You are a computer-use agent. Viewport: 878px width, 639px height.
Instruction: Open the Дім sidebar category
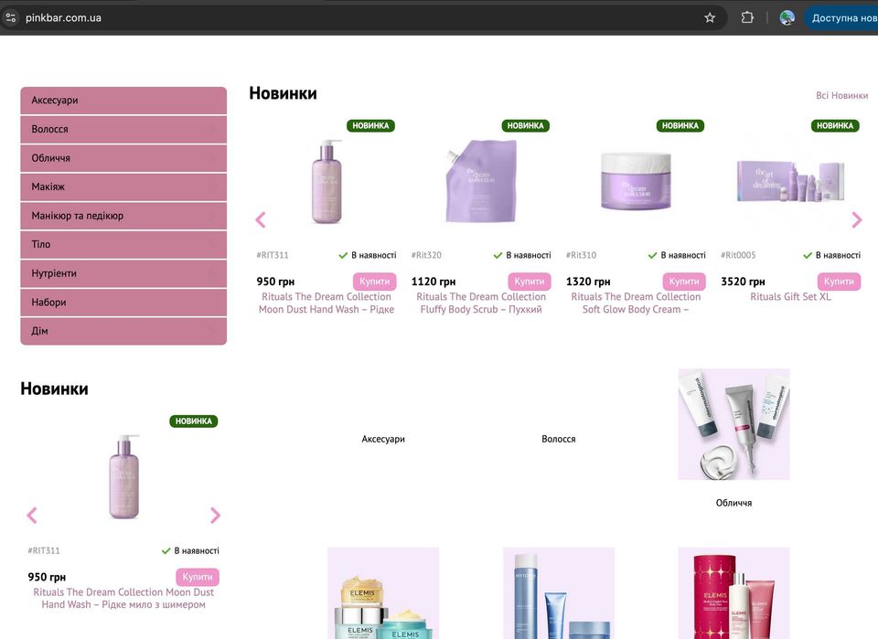[123, 331]
